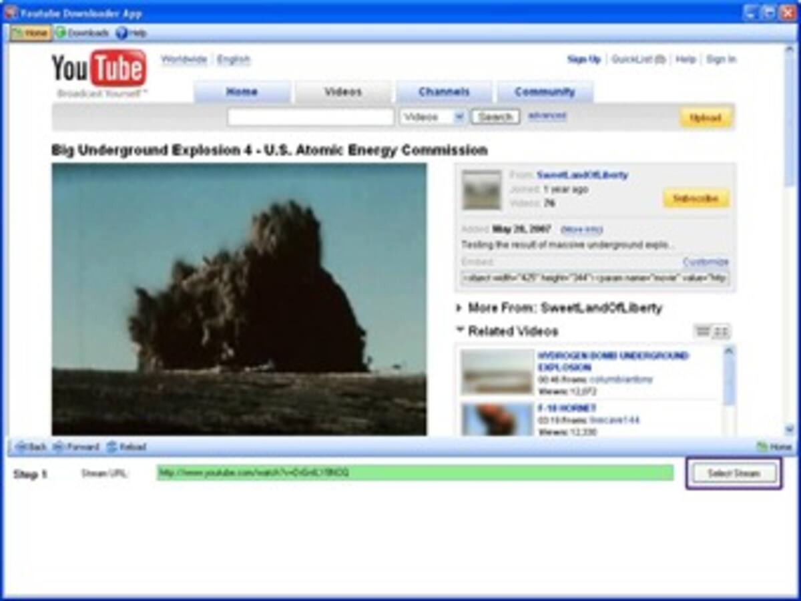Click the explosion video player
The height and width of the screenshot is (601, 801).
pyautogui.click(x=239, y=300)
